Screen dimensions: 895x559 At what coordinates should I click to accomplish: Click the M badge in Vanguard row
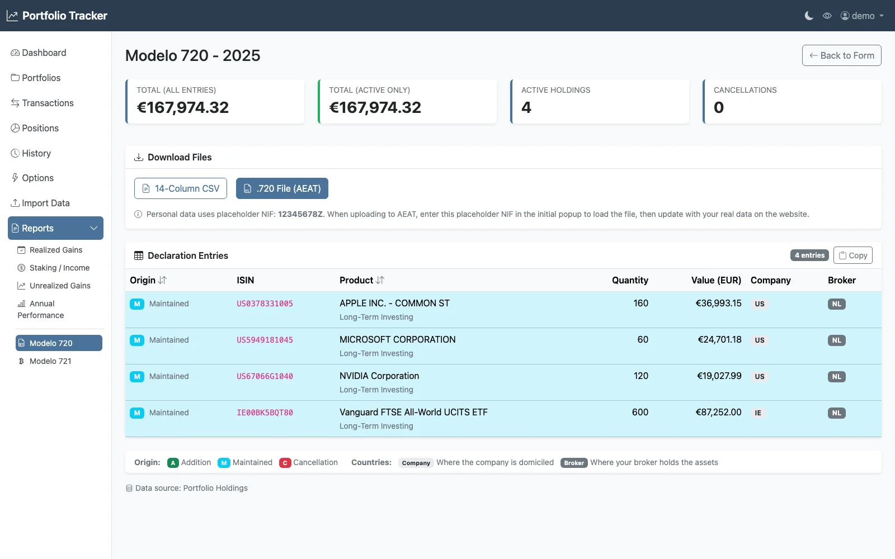(137, 413)
